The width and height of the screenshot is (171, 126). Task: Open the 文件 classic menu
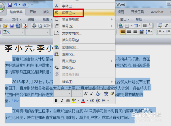(x=16, y=19)
